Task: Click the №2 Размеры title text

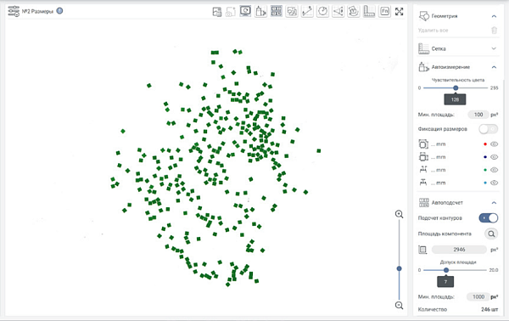Action: tap(37, 11)
